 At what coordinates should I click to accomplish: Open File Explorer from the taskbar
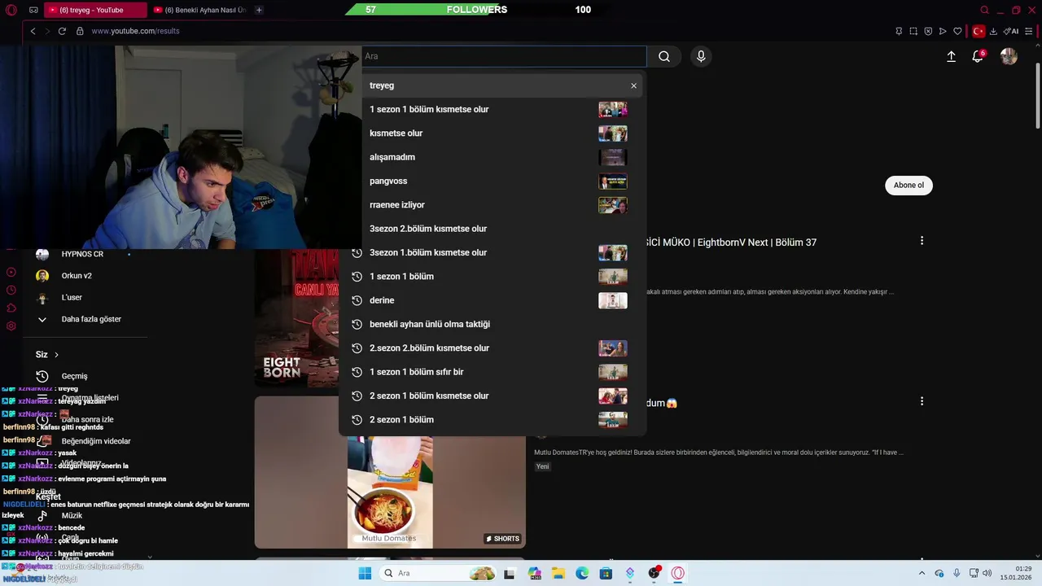click(x=558, y=573)
